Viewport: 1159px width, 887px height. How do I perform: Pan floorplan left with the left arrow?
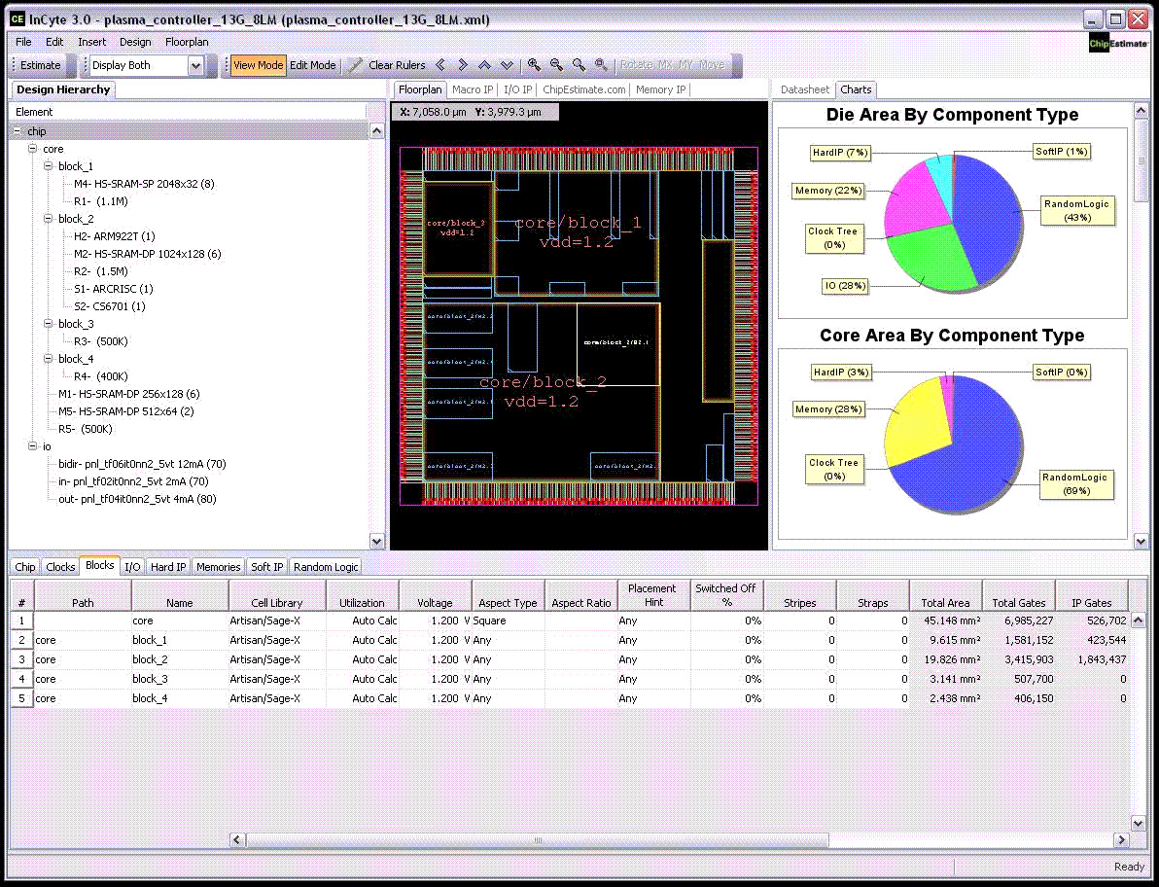(440, 65)
